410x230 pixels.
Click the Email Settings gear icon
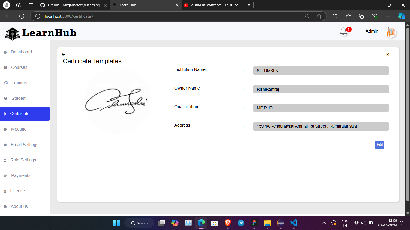(x=5, y=145)
